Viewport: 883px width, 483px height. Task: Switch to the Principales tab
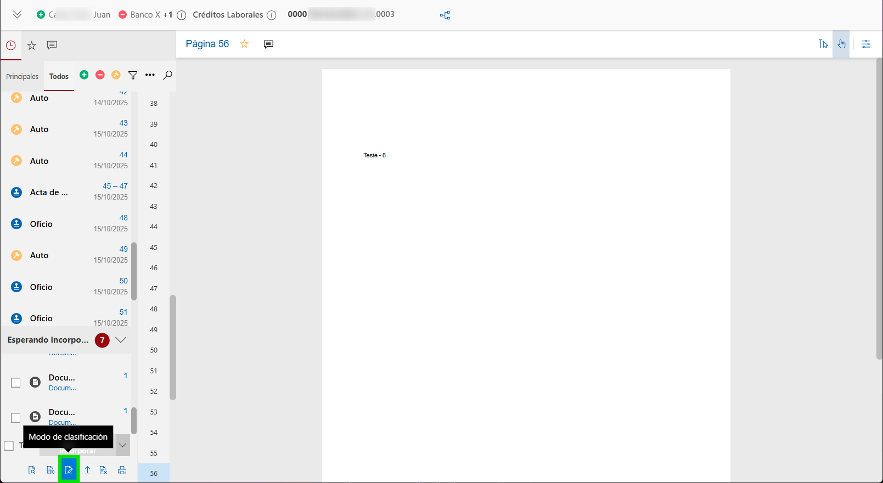(22, 76)
